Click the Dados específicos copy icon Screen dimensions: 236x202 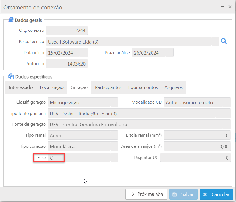[11, 76]
